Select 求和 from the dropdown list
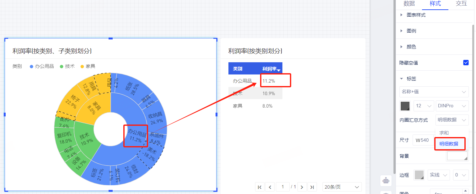Image resolution: width=476 pixels, height=194 pixels. click(x=444, y=133)
